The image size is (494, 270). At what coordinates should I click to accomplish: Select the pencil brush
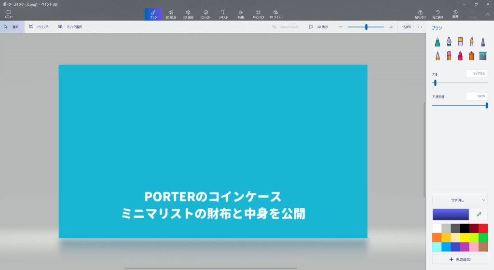[437, 56]
